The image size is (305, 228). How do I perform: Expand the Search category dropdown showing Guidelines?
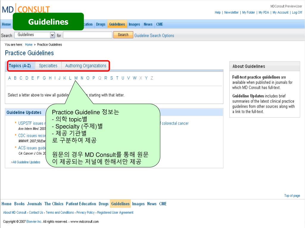click(35, 35)
